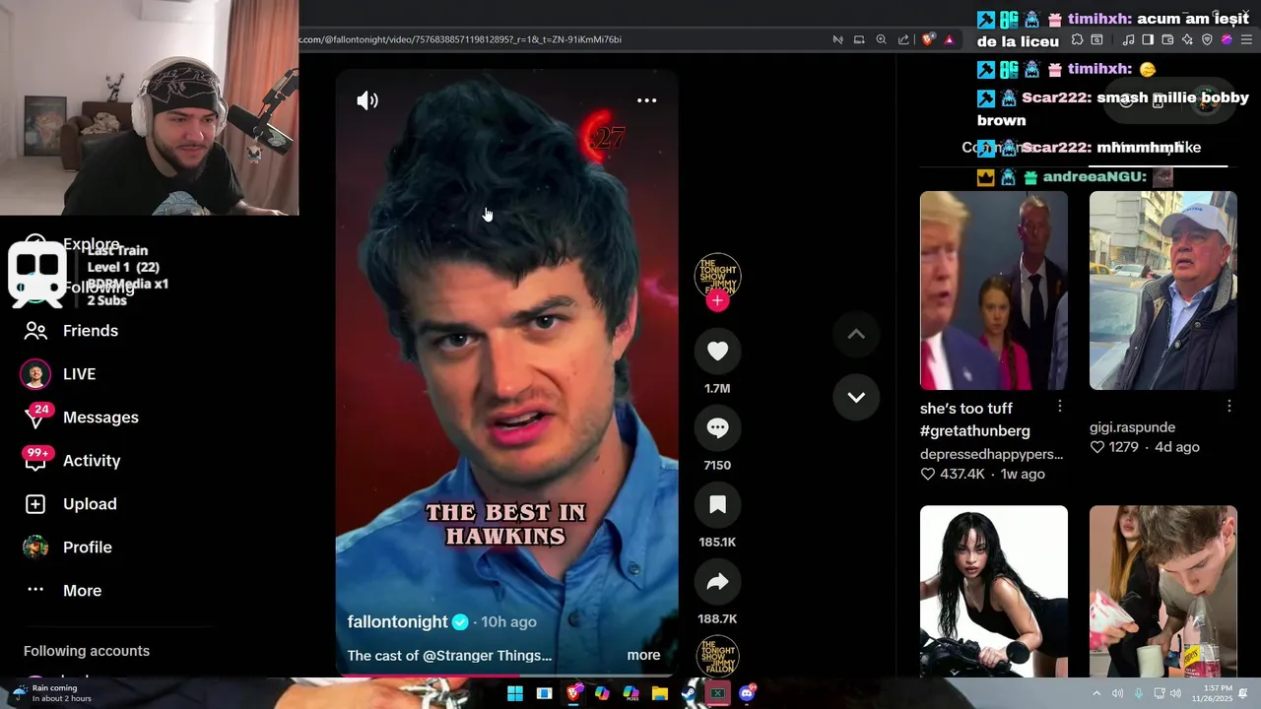Click the browser zoom magnifier icon
Screen dimensions: 1261x709
(881, 39)
